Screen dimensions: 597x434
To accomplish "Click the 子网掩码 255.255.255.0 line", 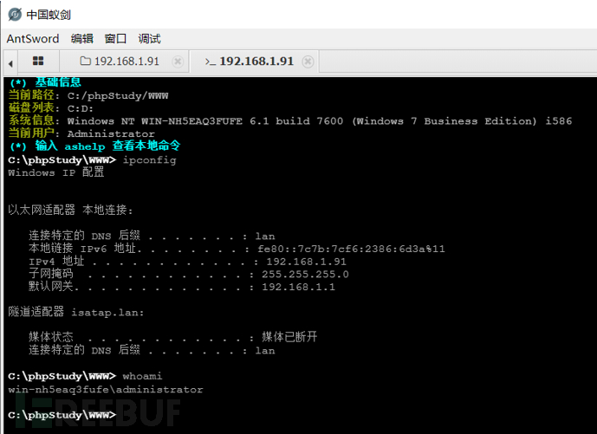I will click(189, 274).
